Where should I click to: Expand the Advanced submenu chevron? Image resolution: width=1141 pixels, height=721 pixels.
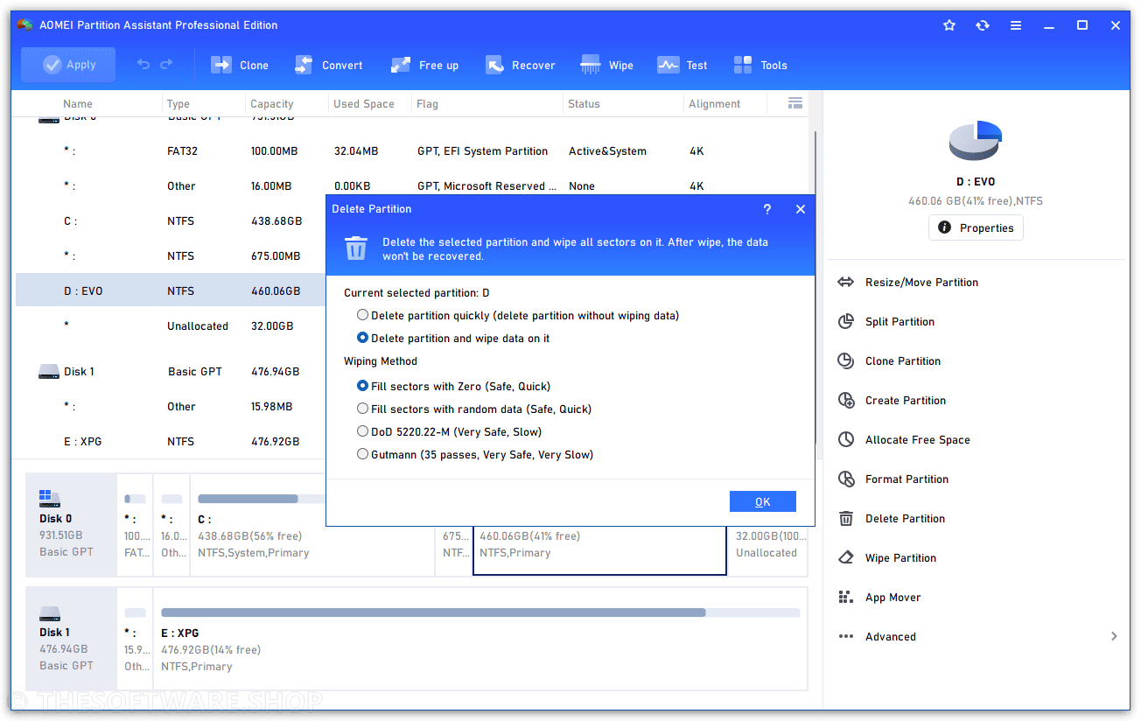[1114, 636]
